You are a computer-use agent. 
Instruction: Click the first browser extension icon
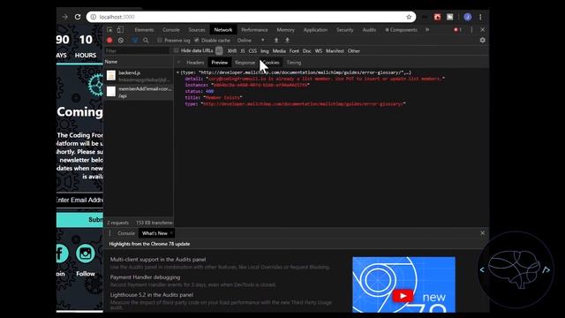[425, 17]
